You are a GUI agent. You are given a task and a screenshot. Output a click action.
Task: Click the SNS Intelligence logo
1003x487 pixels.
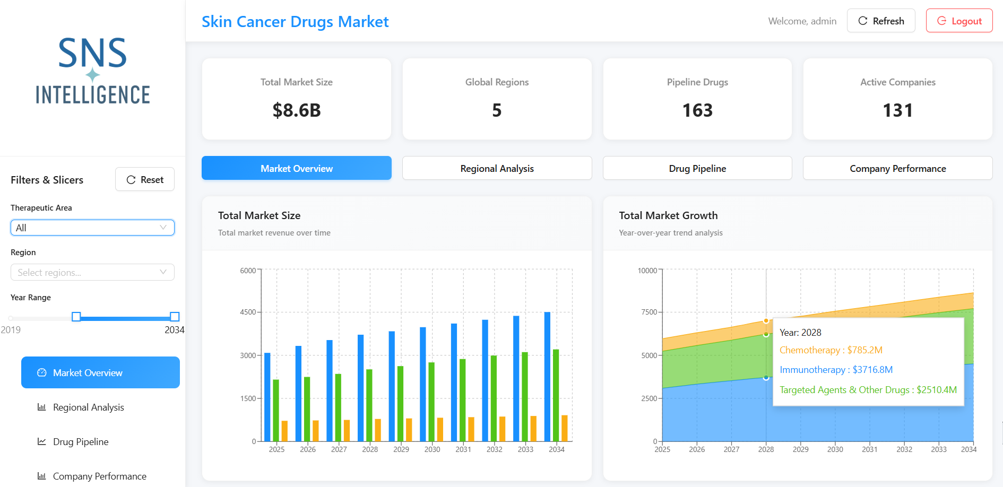[92, 72]
